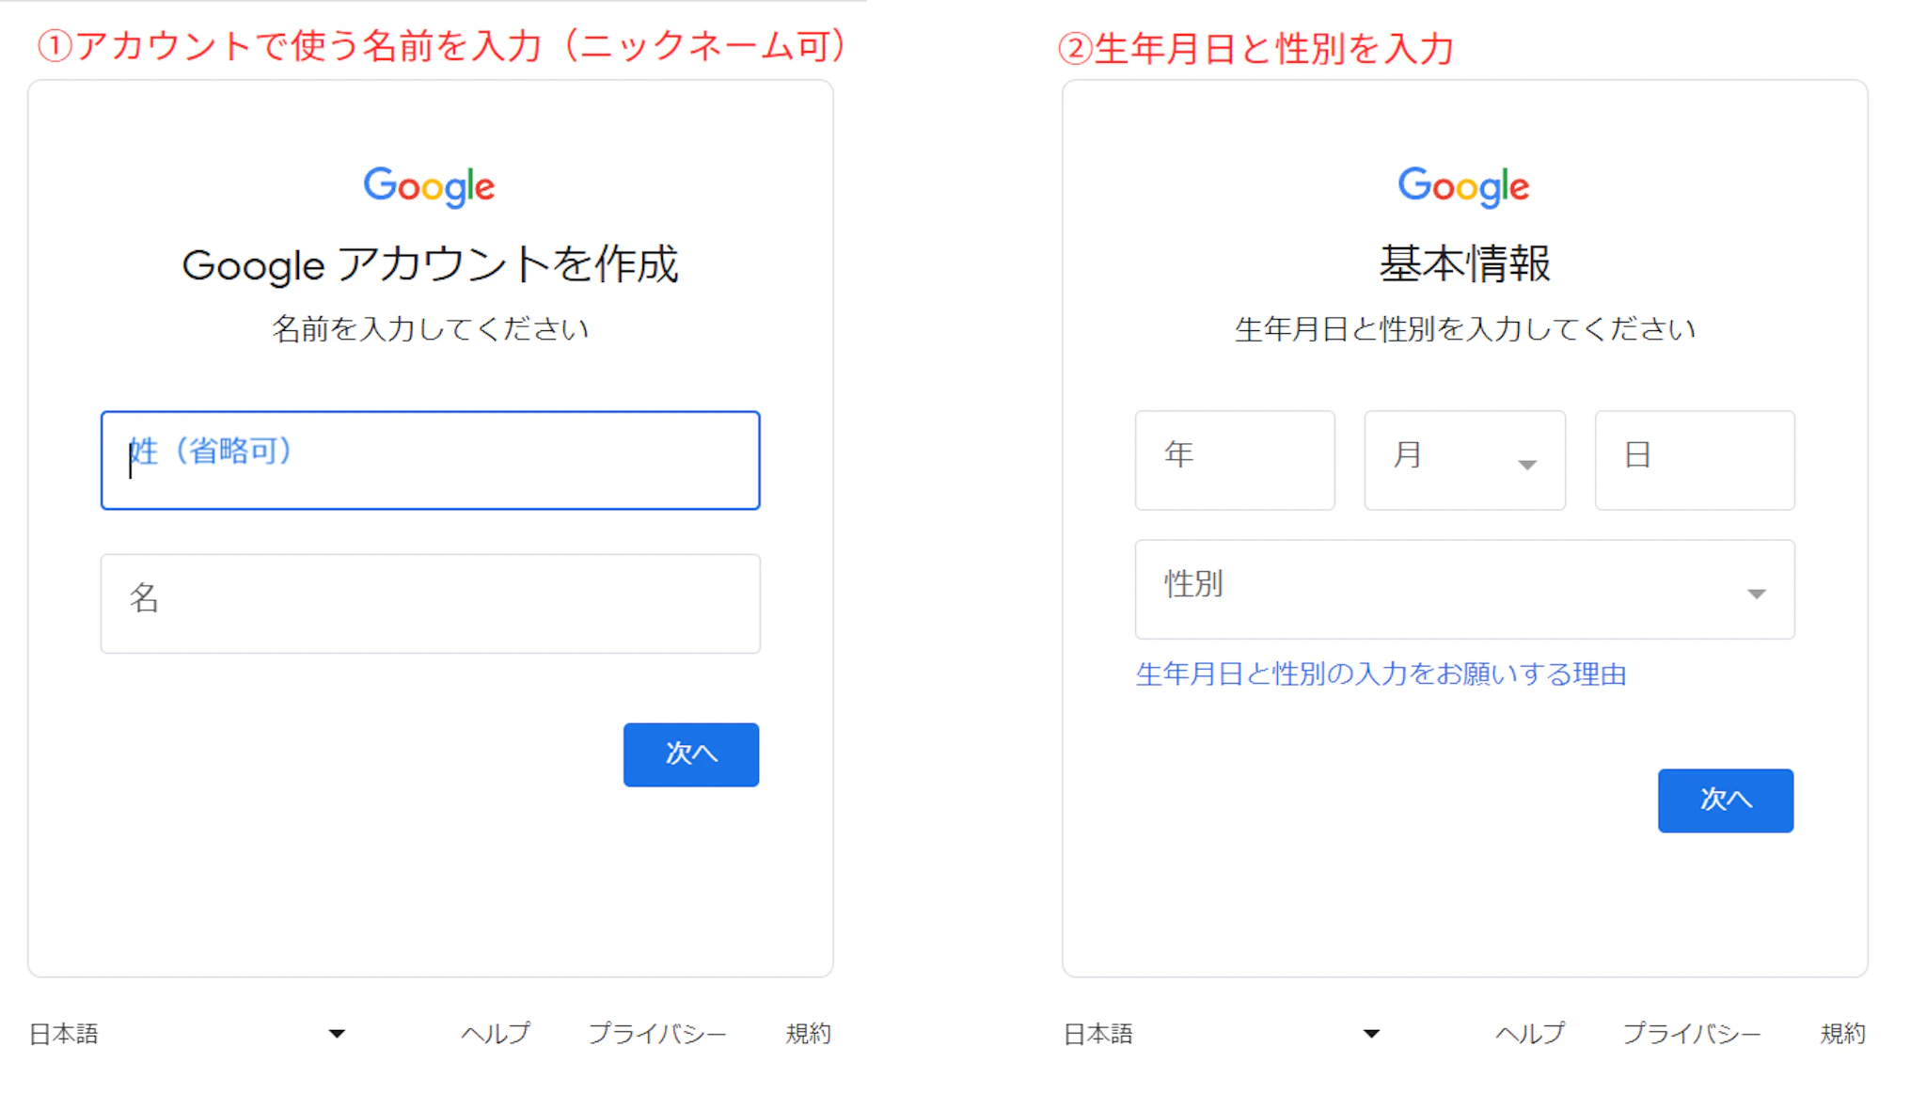Click Google logo on account creation form
1926x1094 pixels.
coord(429,186)
